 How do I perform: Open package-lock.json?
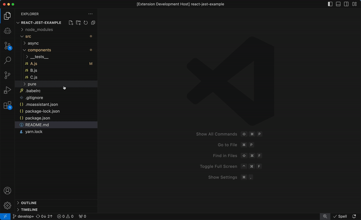[56, 111]
